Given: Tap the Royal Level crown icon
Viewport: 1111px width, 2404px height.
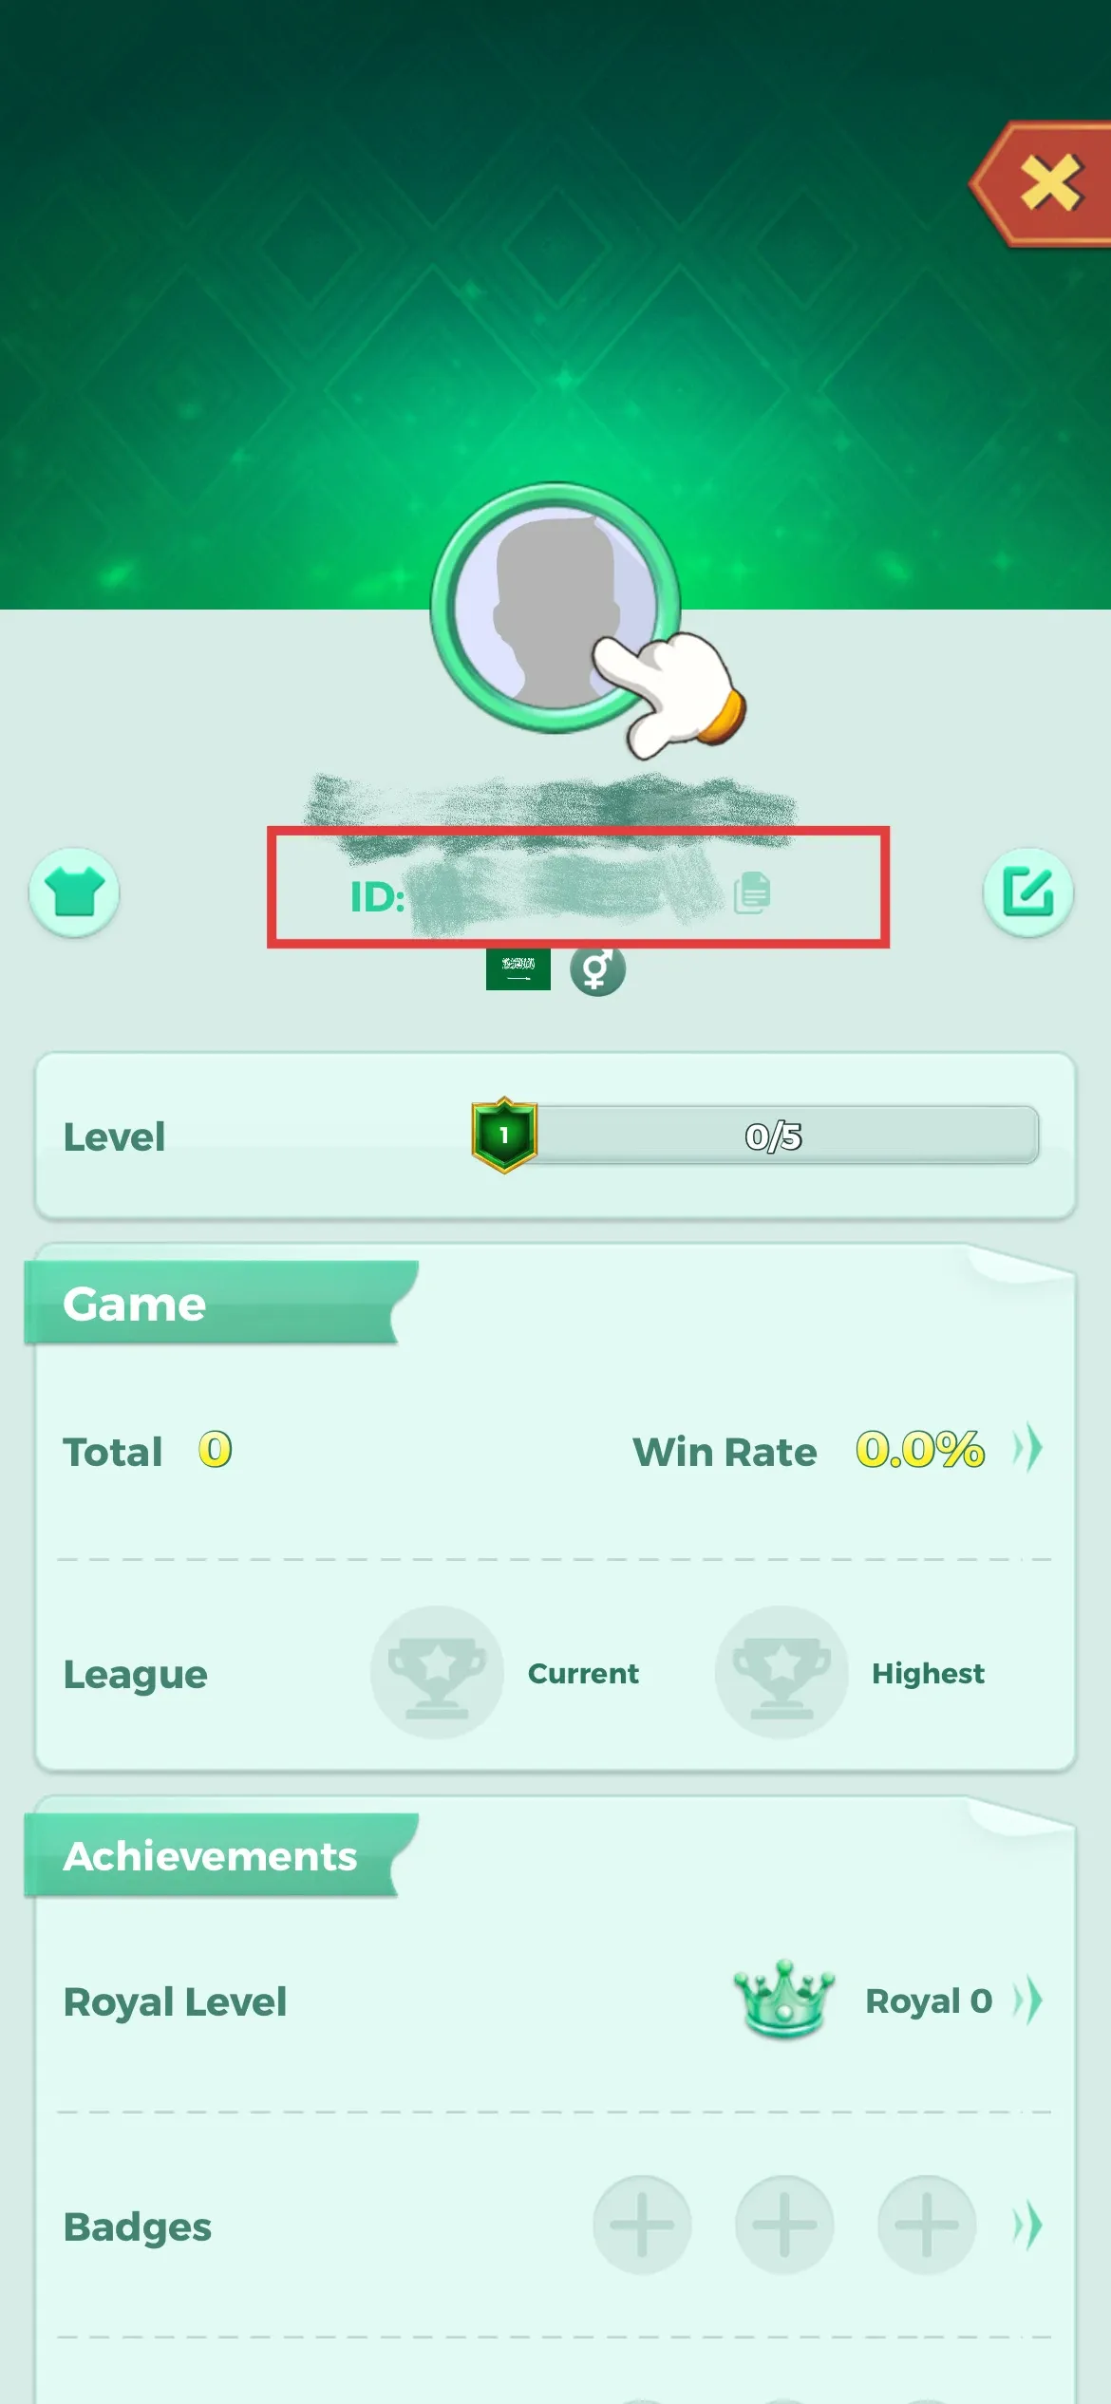Looking at the screenshot, I should [x=783, y=2000].
